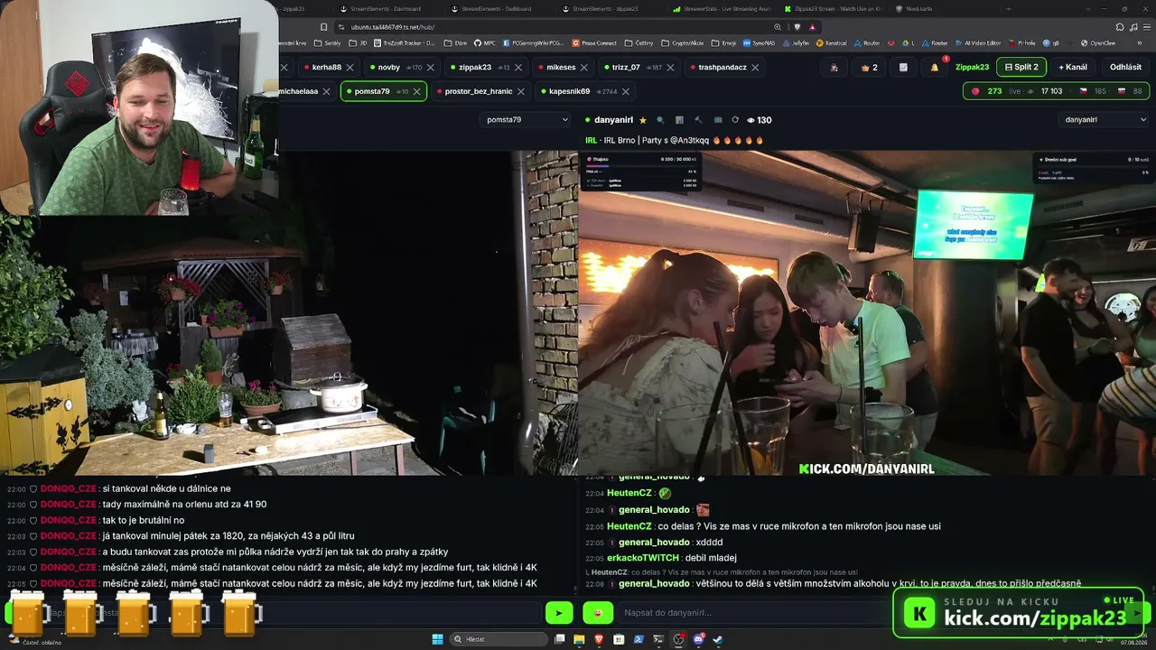The width and height of the screenshot is (1156, 650).
Task: Click the danyanirl channel name
Action: tap(613, 120)
